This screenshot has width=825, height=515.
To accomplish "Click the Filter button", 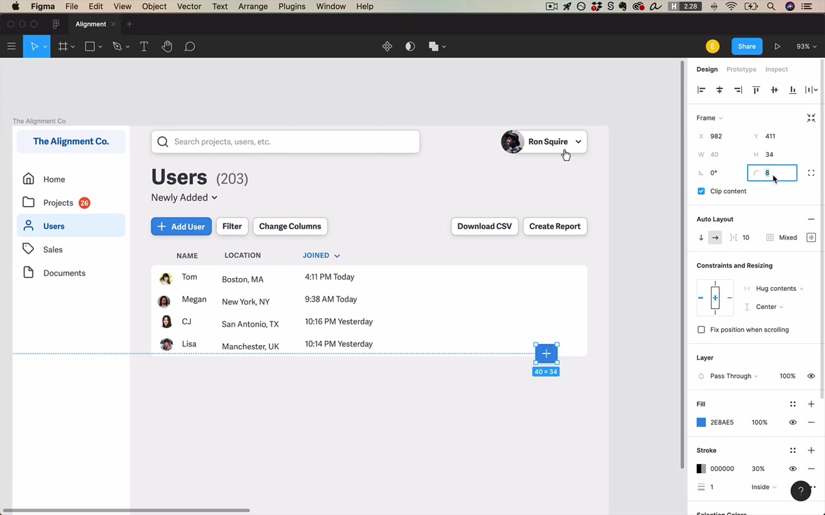I will [232, 227].
